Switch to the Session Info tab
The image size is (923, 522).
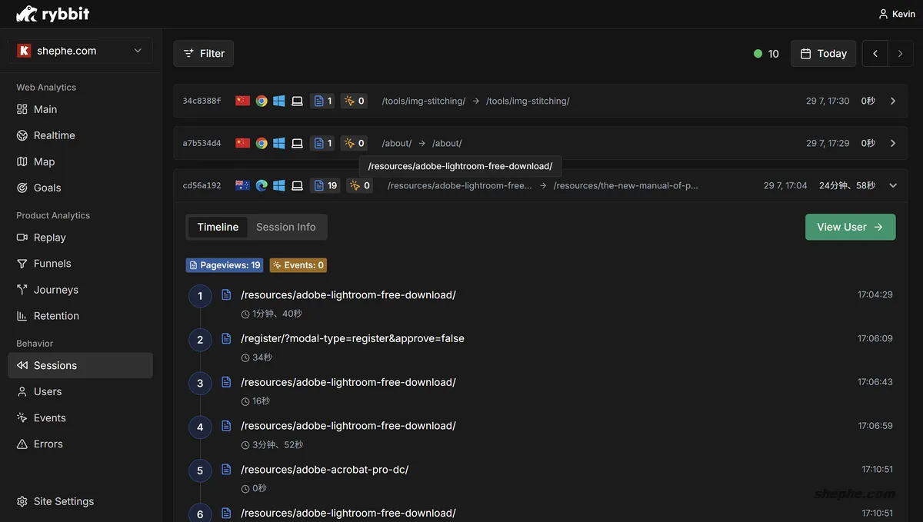click(285, 227)
